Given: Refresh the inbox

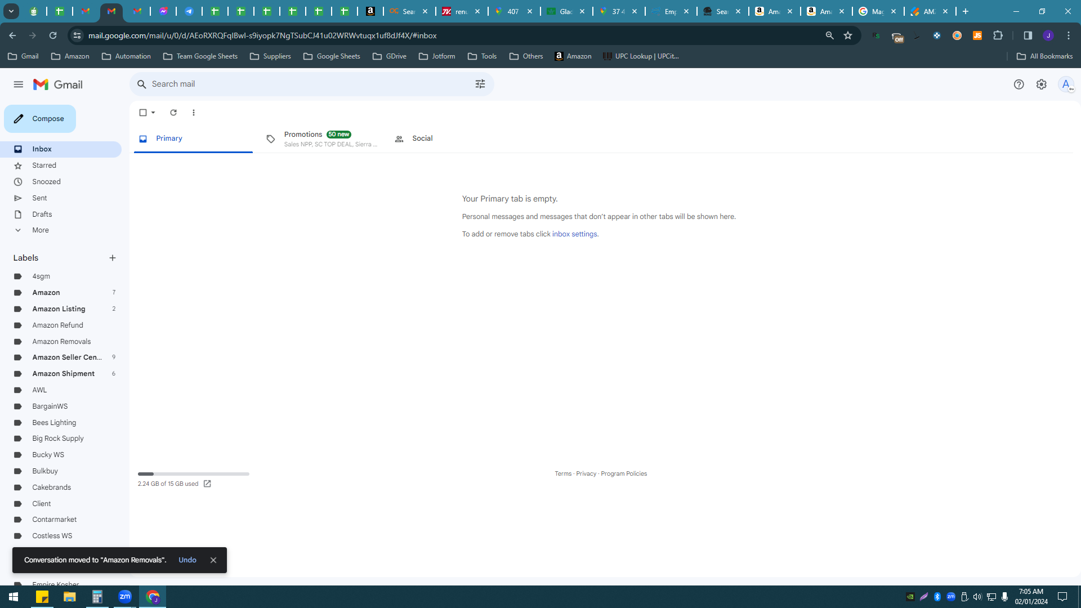Looking at the screenshot, I should point(173,113).
